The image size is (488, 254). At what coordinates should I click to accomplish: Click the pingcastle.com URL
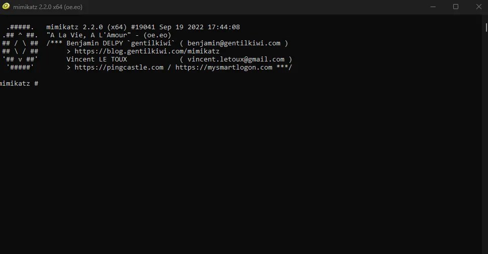point(119,68)
